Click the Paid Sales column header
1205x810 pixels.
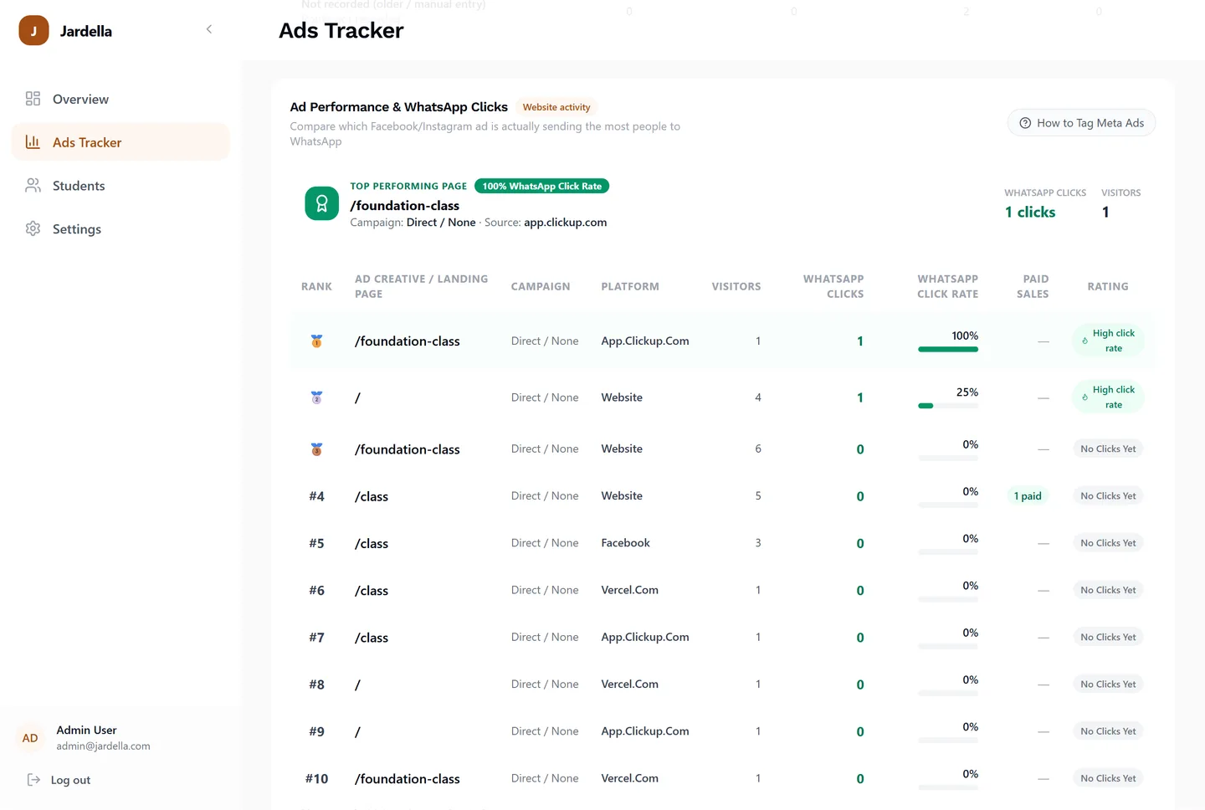coord(1033,286)
